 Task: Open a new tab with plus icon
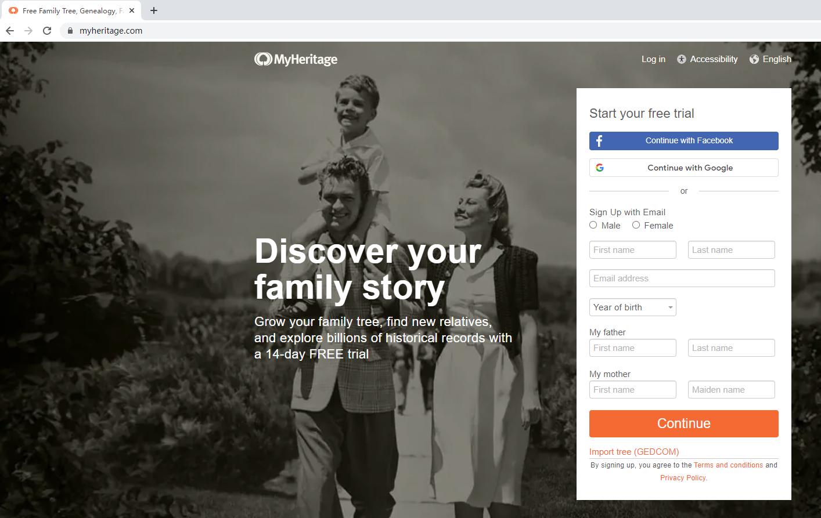[x=154, y=10]
